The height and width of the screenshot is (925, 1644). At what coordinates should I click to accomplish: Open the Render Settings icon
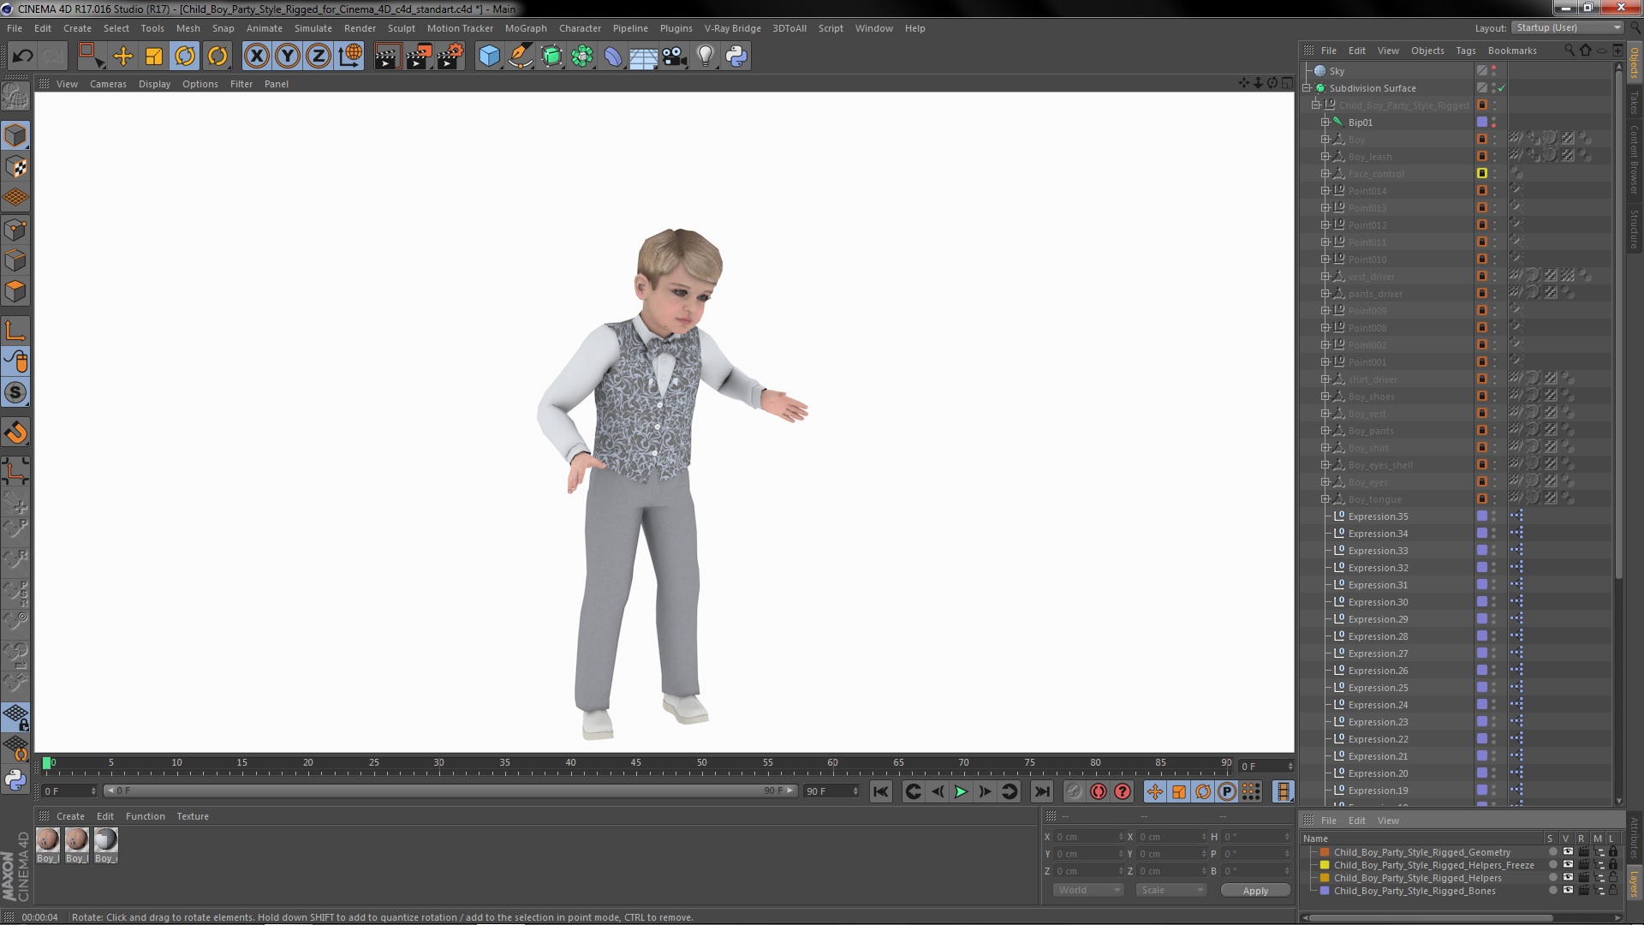[x=450, y=57]
